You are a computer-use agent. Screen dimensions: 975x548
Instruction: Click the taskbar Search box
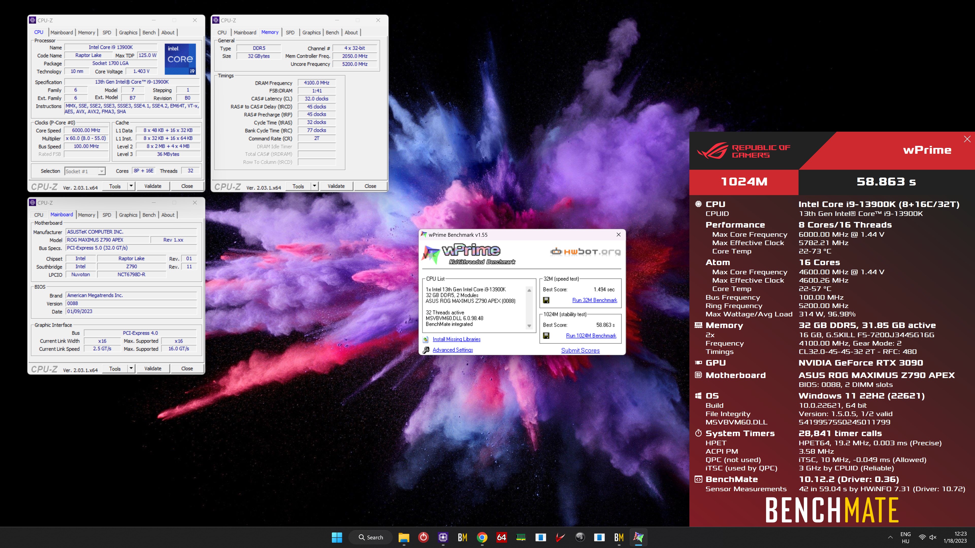(x=370, y=537)
